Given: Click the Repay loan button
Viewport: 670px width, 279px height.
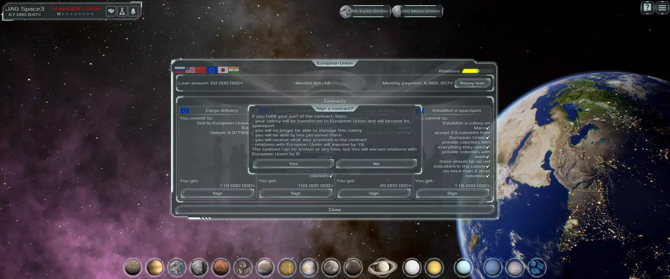Looking at the screenshot, I should pos(472,83).
